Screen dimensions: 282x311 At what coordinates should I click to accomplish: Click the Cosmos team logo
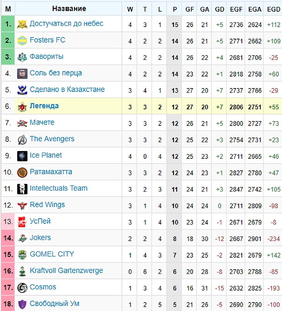tap(22, 288)
